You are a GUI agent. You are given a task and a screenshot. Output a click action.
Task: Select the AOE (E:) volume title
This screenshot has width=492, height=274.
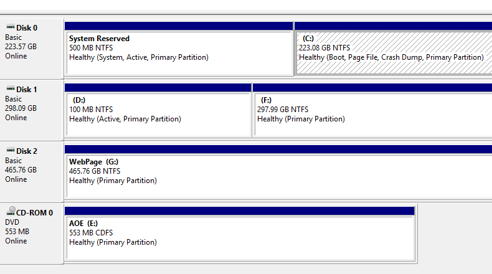pos(84,224)
